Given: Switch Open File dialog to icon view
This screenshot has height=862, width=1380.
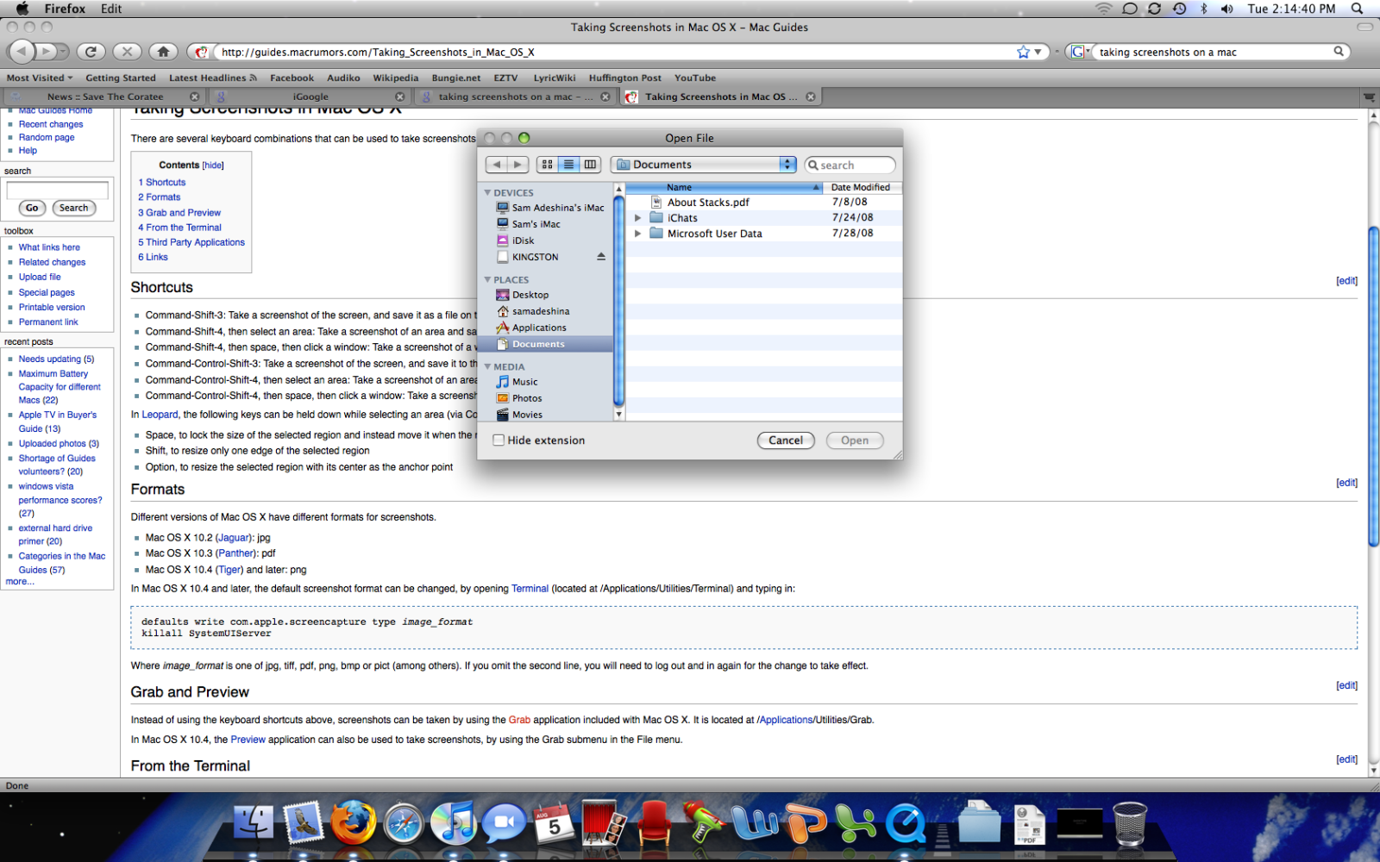Looking at the screenshot, I should (x=547, y=165).
